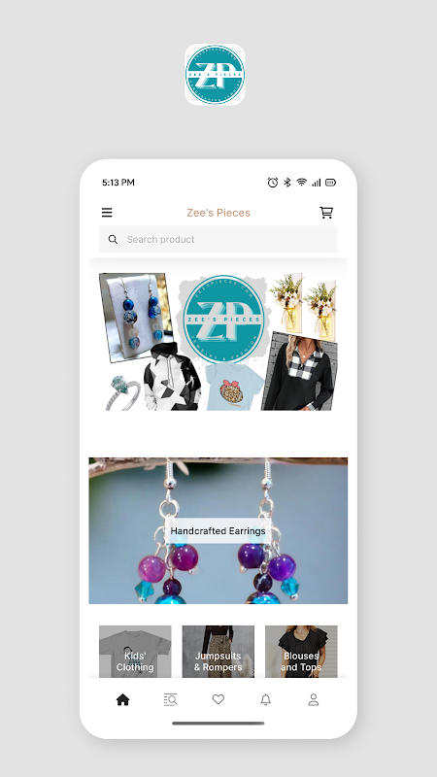This screenshot has height=777, width=437.
Task: Click the search magnifier icon
Action: click(113, 239)
